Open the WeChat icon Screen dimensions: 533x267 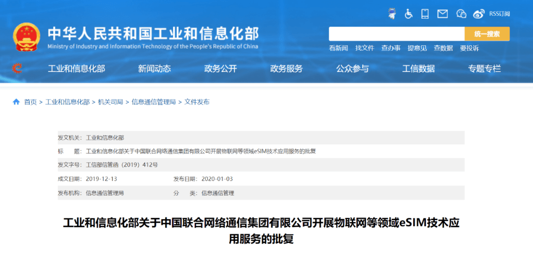[x=461, y=14]
